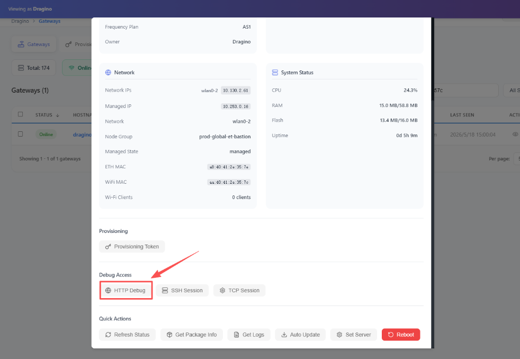Viewport: 520px width, 359px height.
Task: Filter by Total: 174 gateways
Action: (34, 68)
